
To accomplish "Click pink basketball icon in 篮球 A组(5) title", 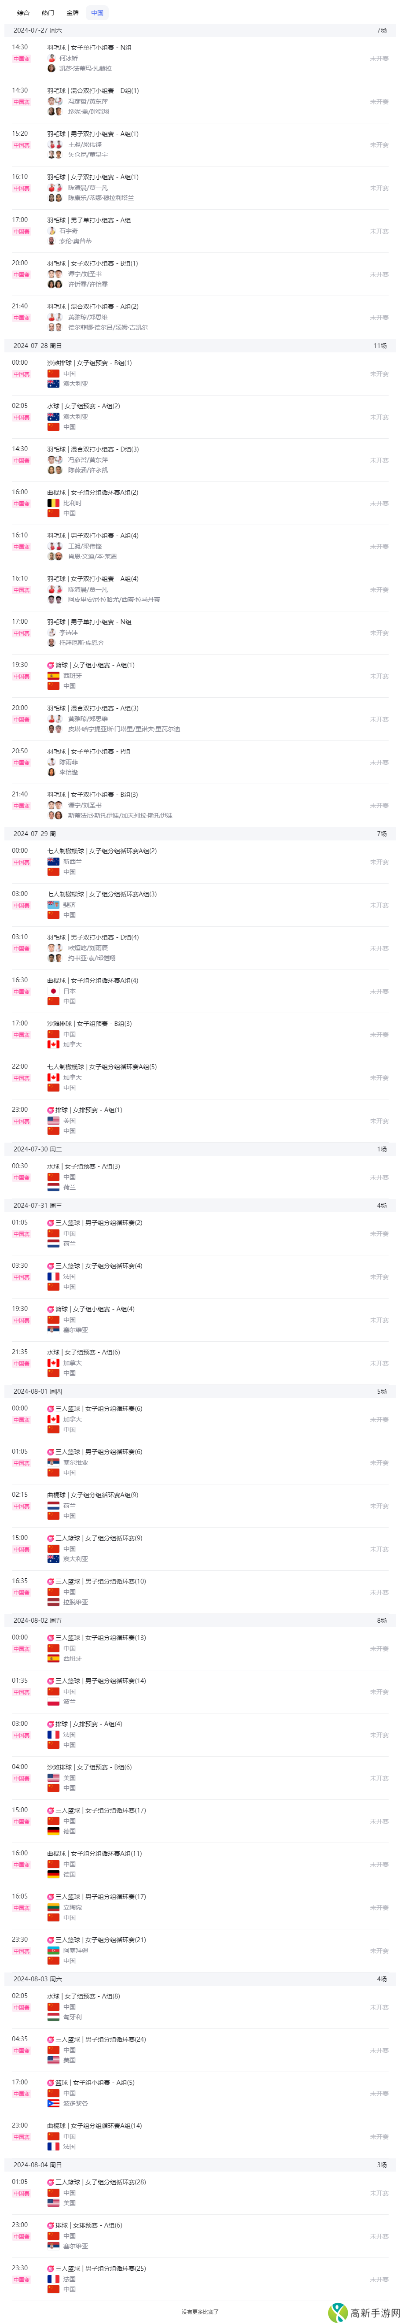I will [51, 2083].
